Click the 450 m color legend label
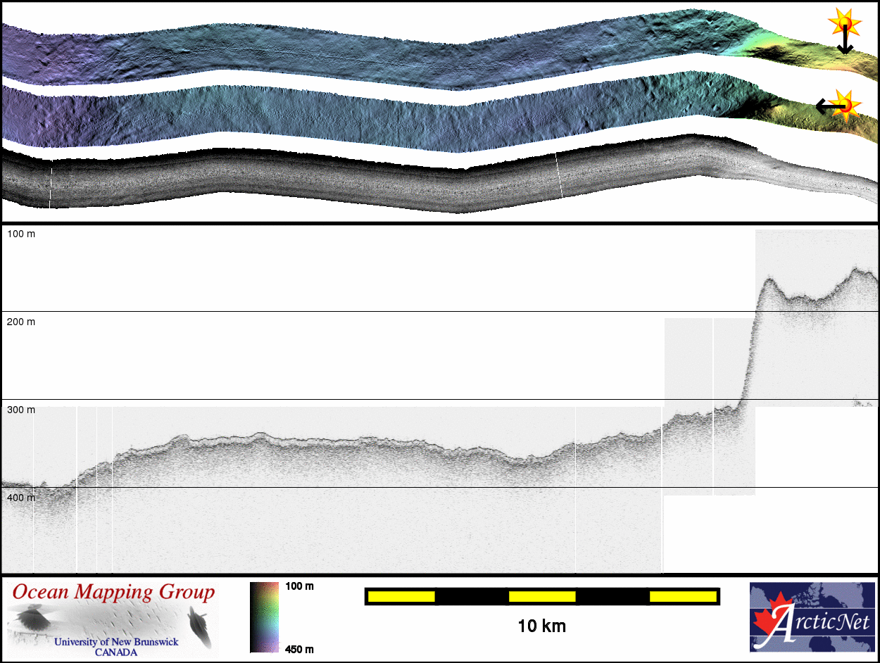This screenshot has width=880, height=663. [x=299, y=649]
